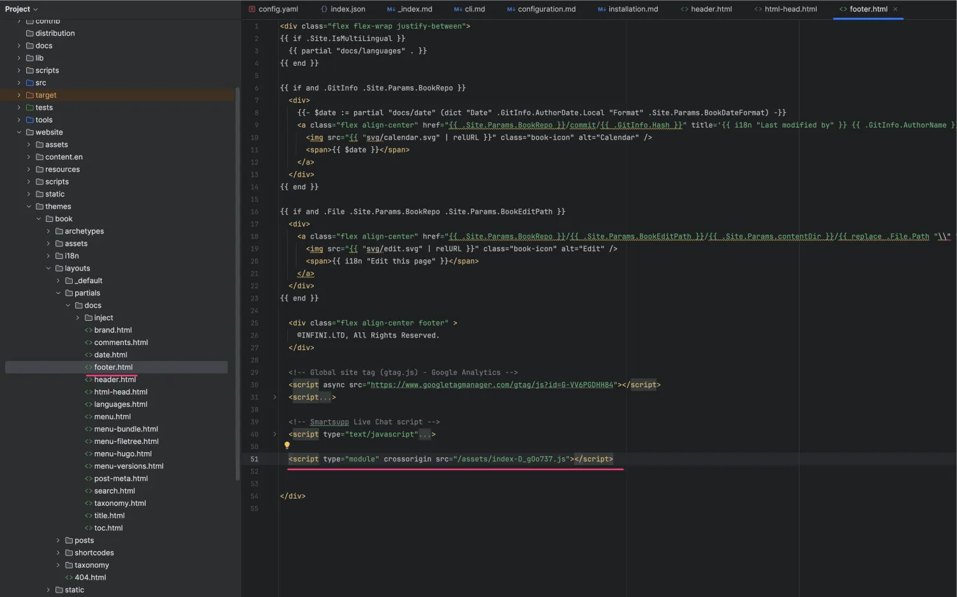Viewport: 957px width, 597px height.
Task: Expand the shortcodes folder
Action: [58, 553]
